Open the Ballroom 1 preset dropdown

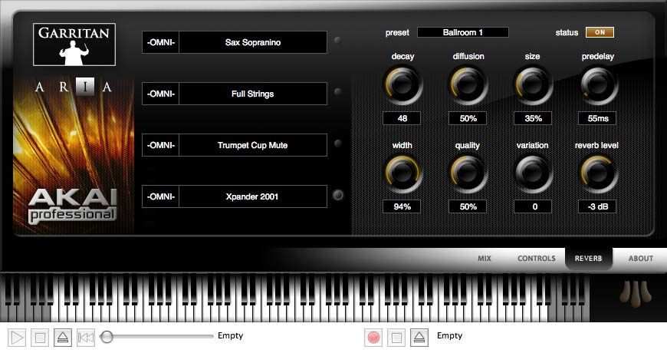(462, 32)
